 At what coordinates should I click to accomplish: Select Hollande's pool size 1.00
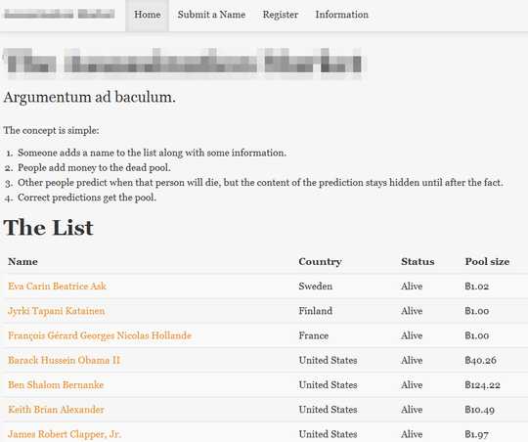(477, 335)
